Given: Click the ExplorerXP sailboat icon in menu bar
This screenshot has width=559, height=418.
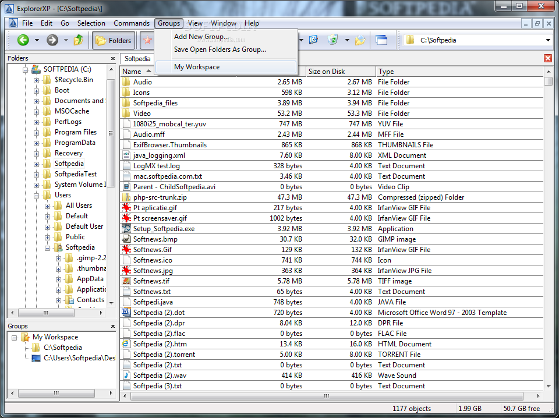Looking at the screenshot, I should pyautogui.click(x=13, y=23).
